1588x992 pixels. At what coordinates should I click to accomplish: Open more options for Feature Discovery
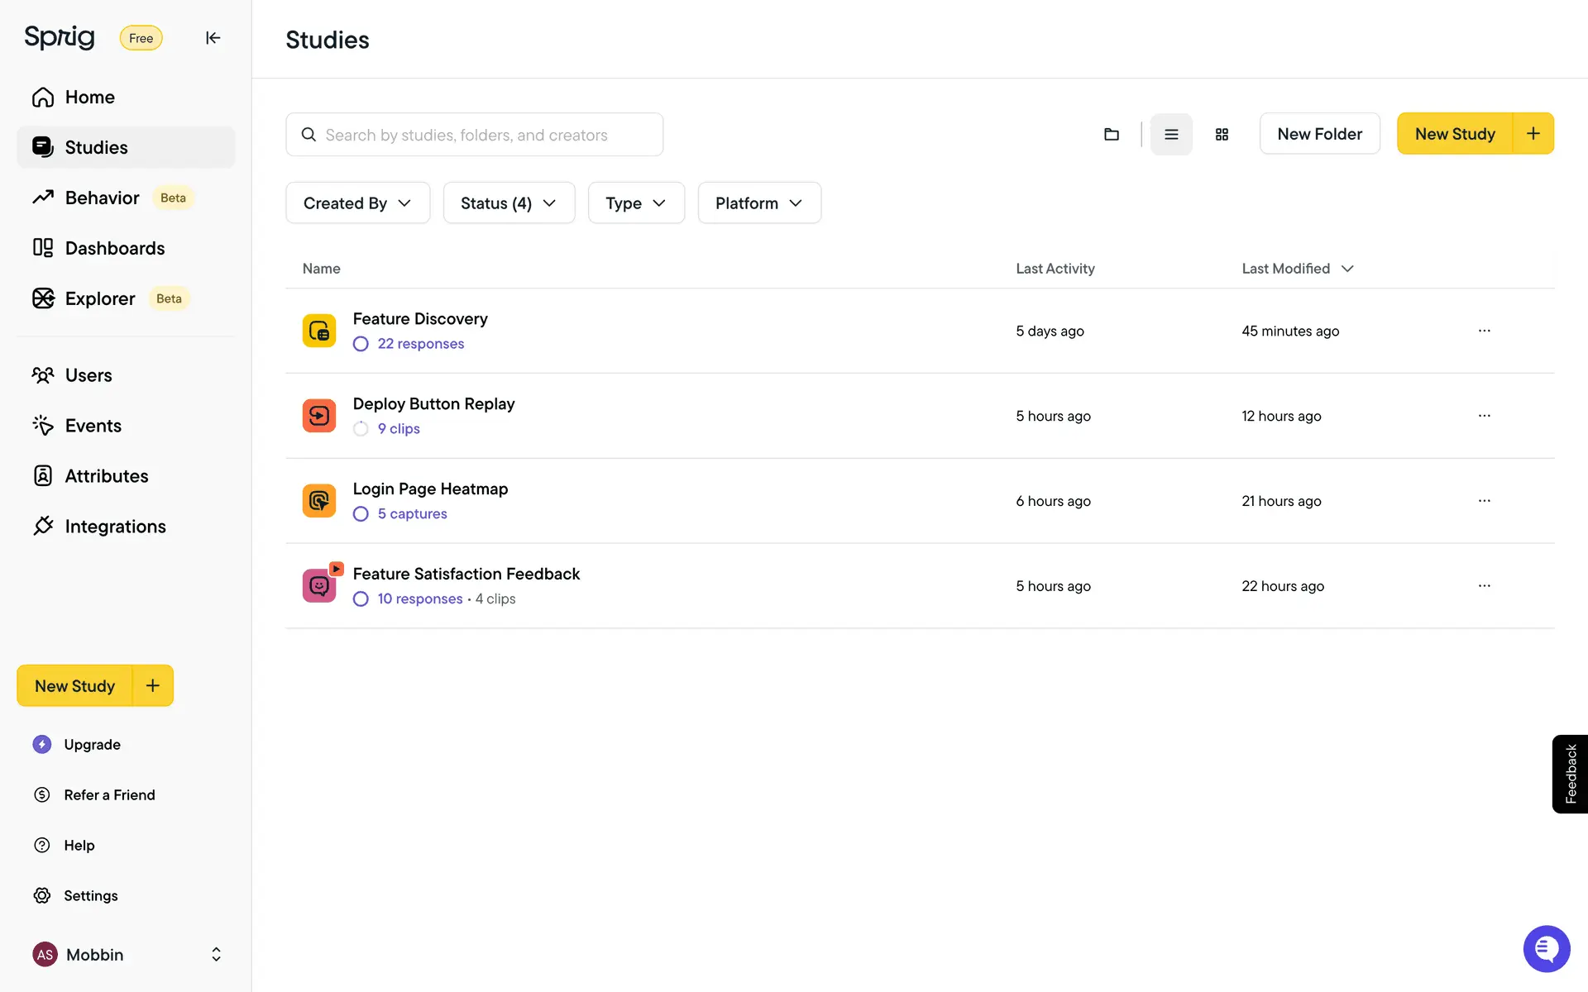[x=1484, y=331]
